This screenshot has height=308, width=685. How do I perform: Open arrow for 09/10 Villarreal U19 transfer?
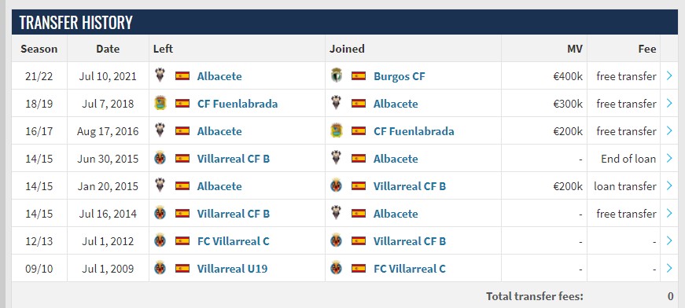(668, 268)
